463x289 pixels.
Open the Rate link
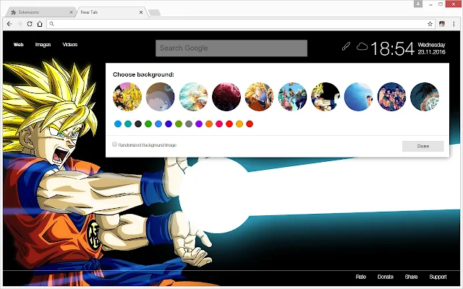click(360, 277)
